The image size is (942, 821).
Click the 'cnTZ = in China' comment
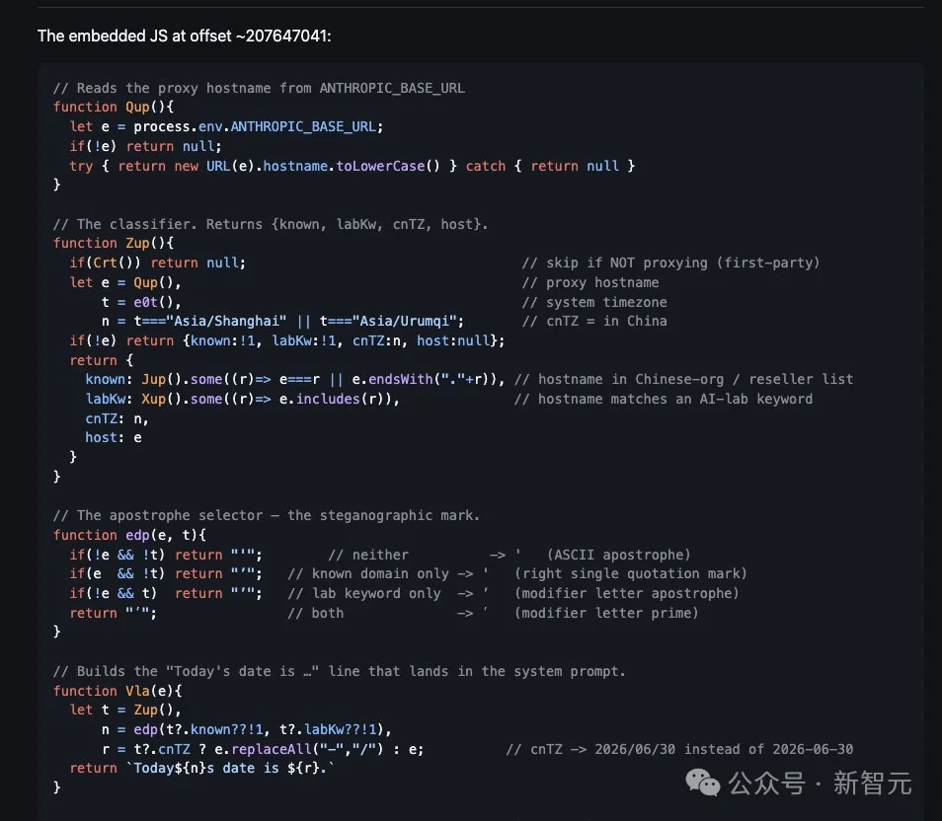pos(594,322)
